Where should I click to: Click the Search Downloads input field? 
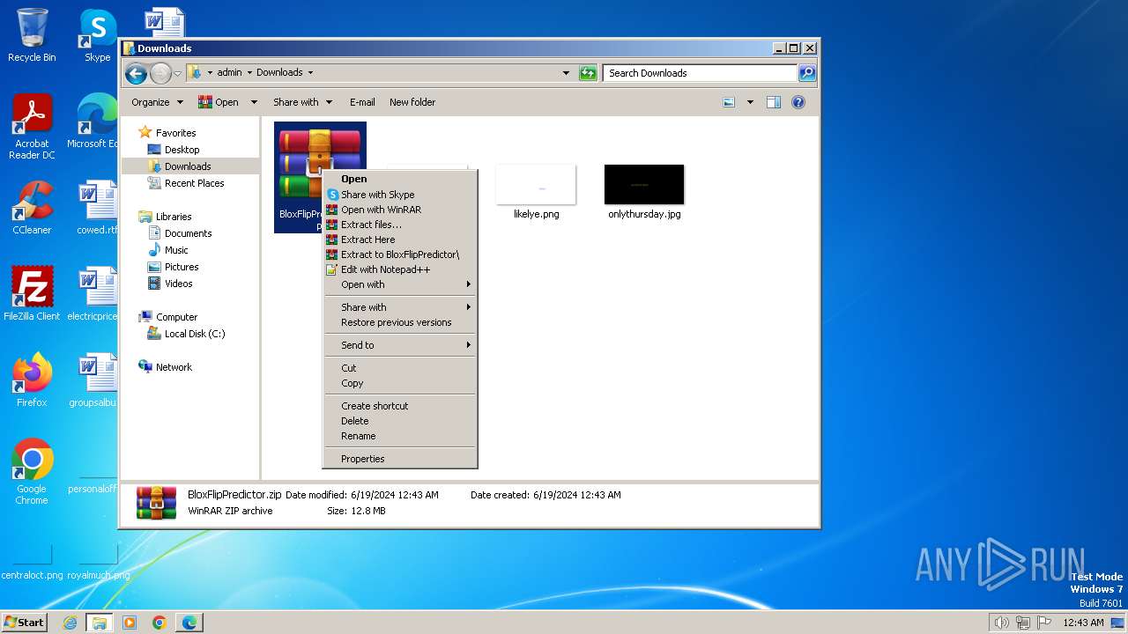(701, 73)
